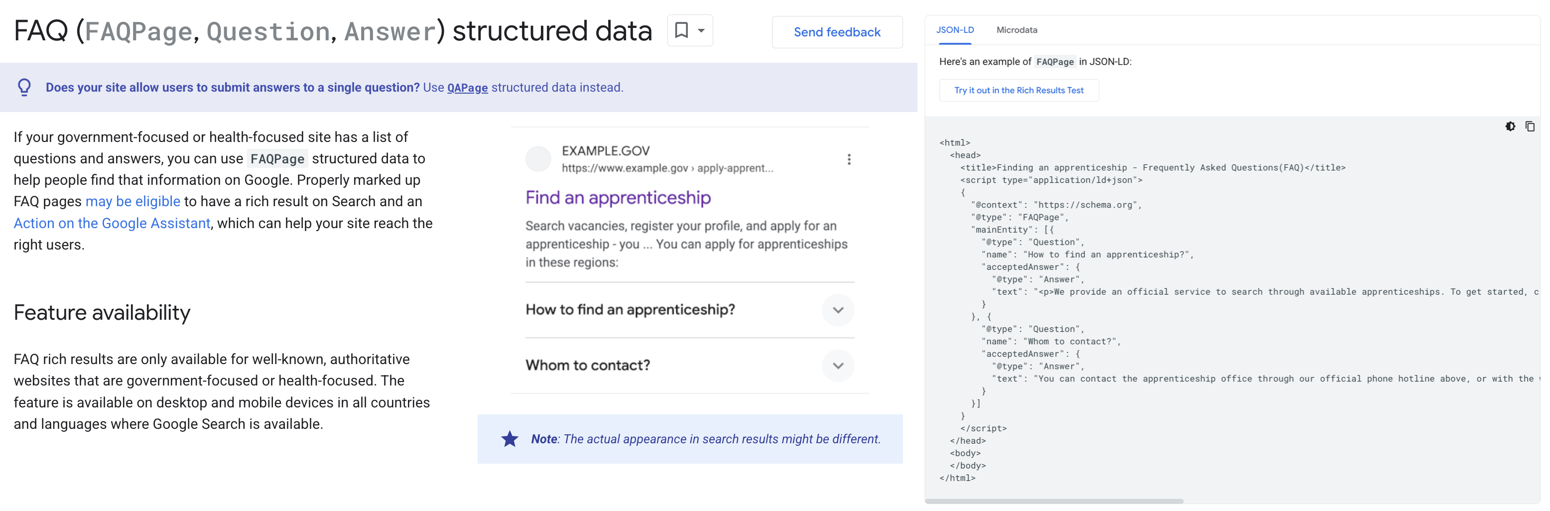
Task: Click the EXAMPLE.GOV site favicon circle
Action: [538, 159]
